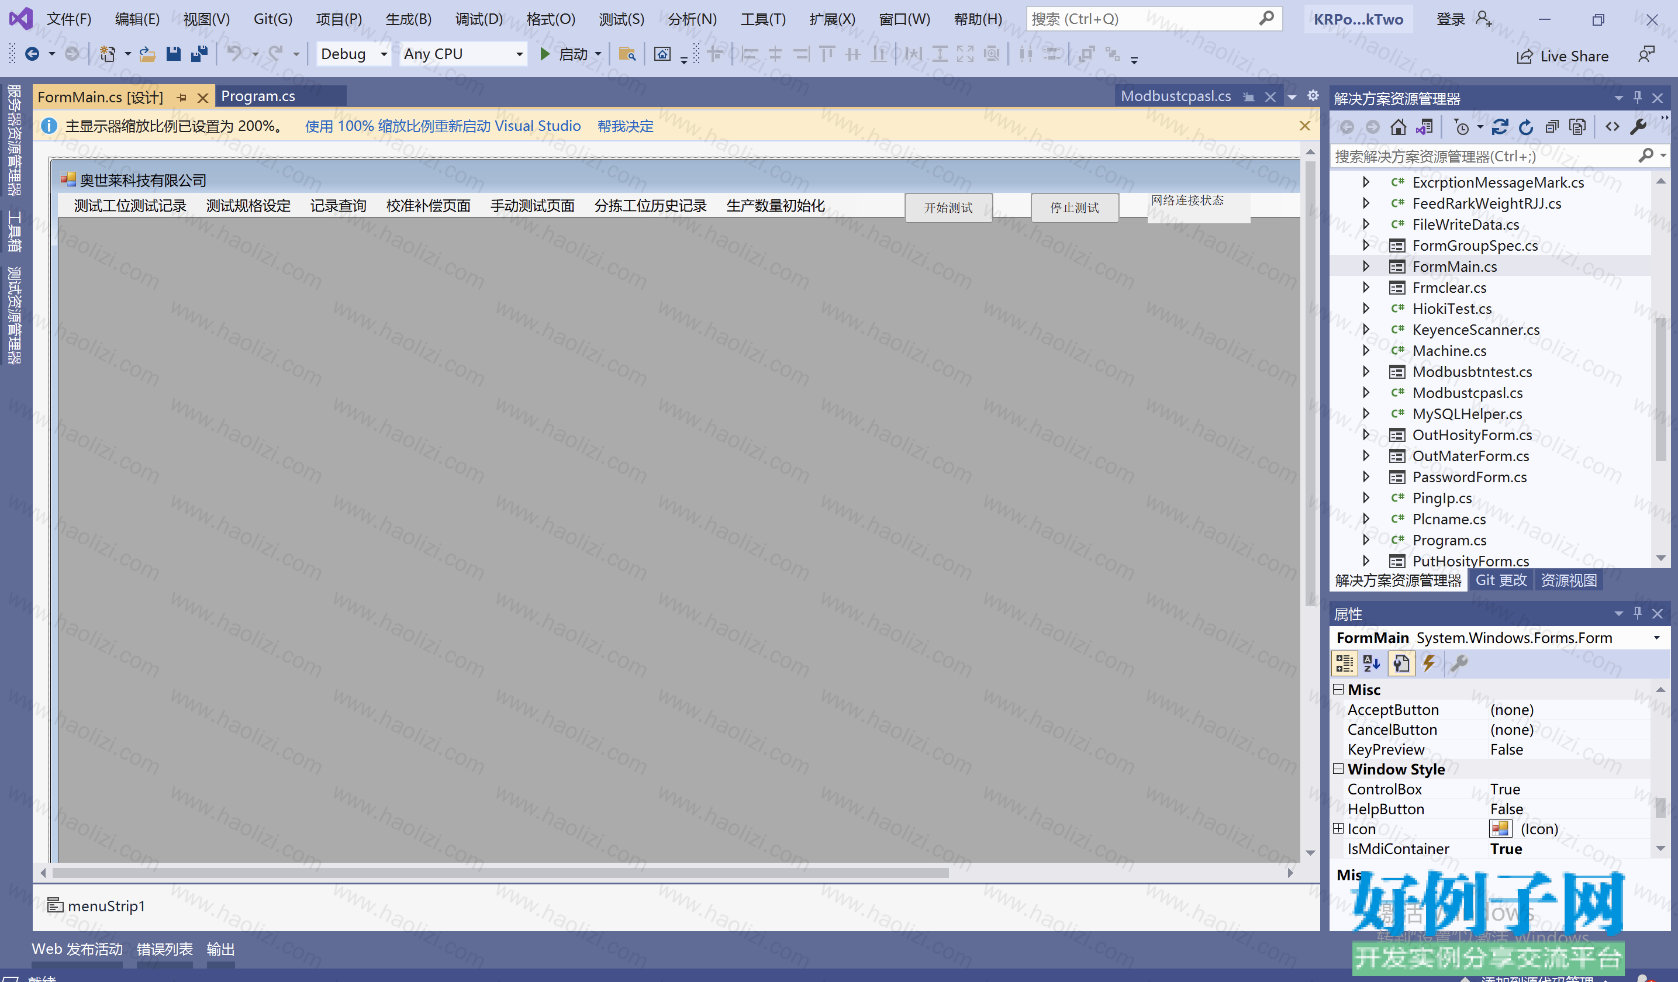The height and width of the screenshot is (982, 1678).
Task: Sort properties with the Alphabetical icon
Action: click(x=1372, y=663)
